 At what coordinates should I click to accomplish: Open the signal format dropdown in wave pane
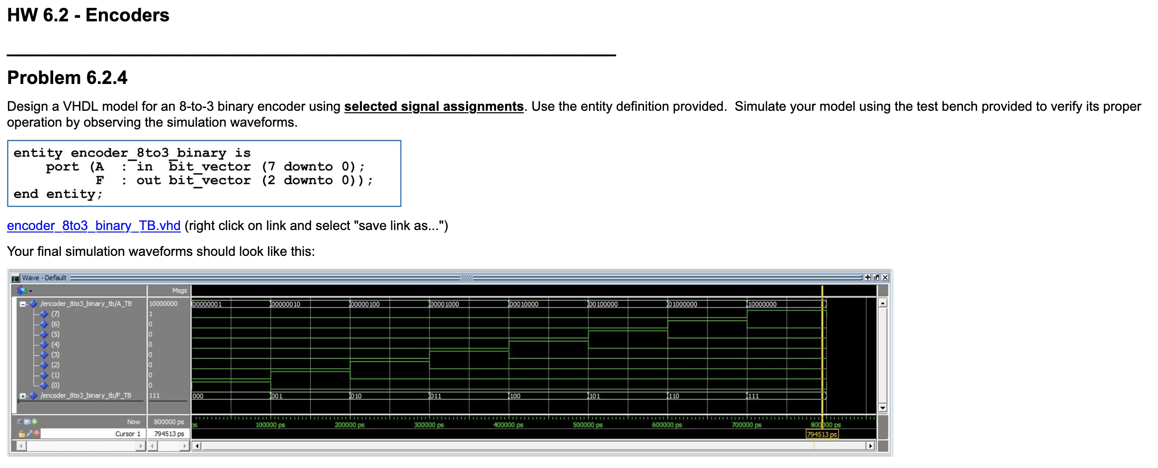(25, 290)
